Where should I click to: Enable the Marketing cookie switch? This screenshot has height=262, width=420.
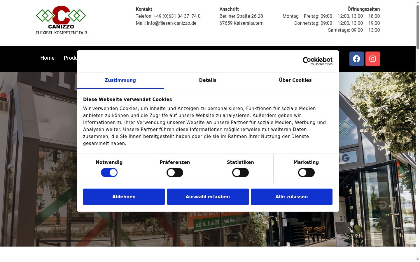coord(306,173)
